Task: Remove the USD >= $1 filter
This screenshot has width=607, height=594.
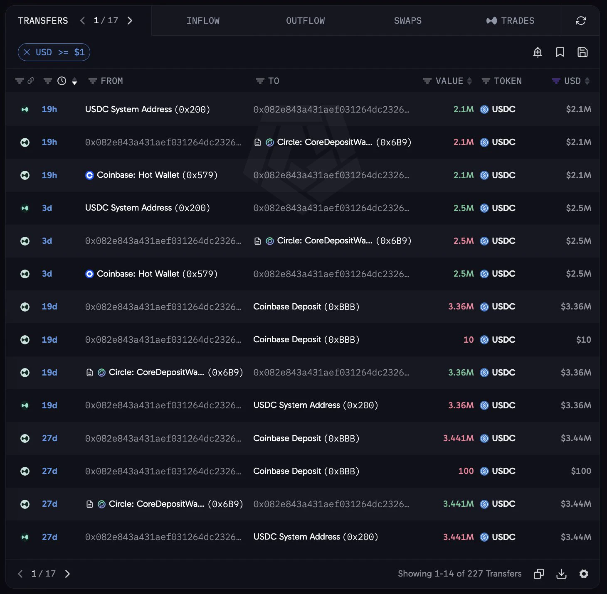Action: coord(27,52)
